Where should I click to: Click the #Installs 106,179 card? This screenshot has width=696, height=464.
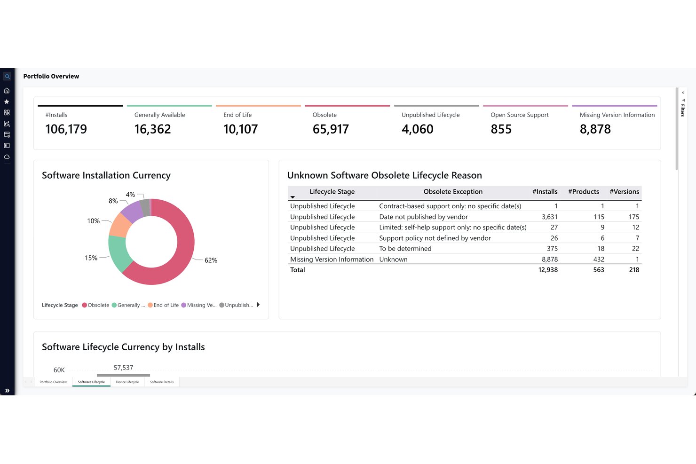click(80, 124)
